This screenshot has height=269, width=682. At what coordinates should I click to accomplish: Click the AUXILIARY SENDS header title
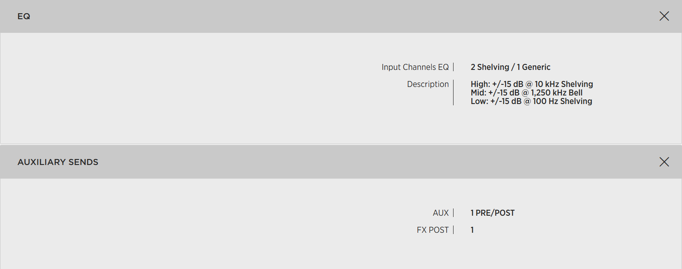58,162
